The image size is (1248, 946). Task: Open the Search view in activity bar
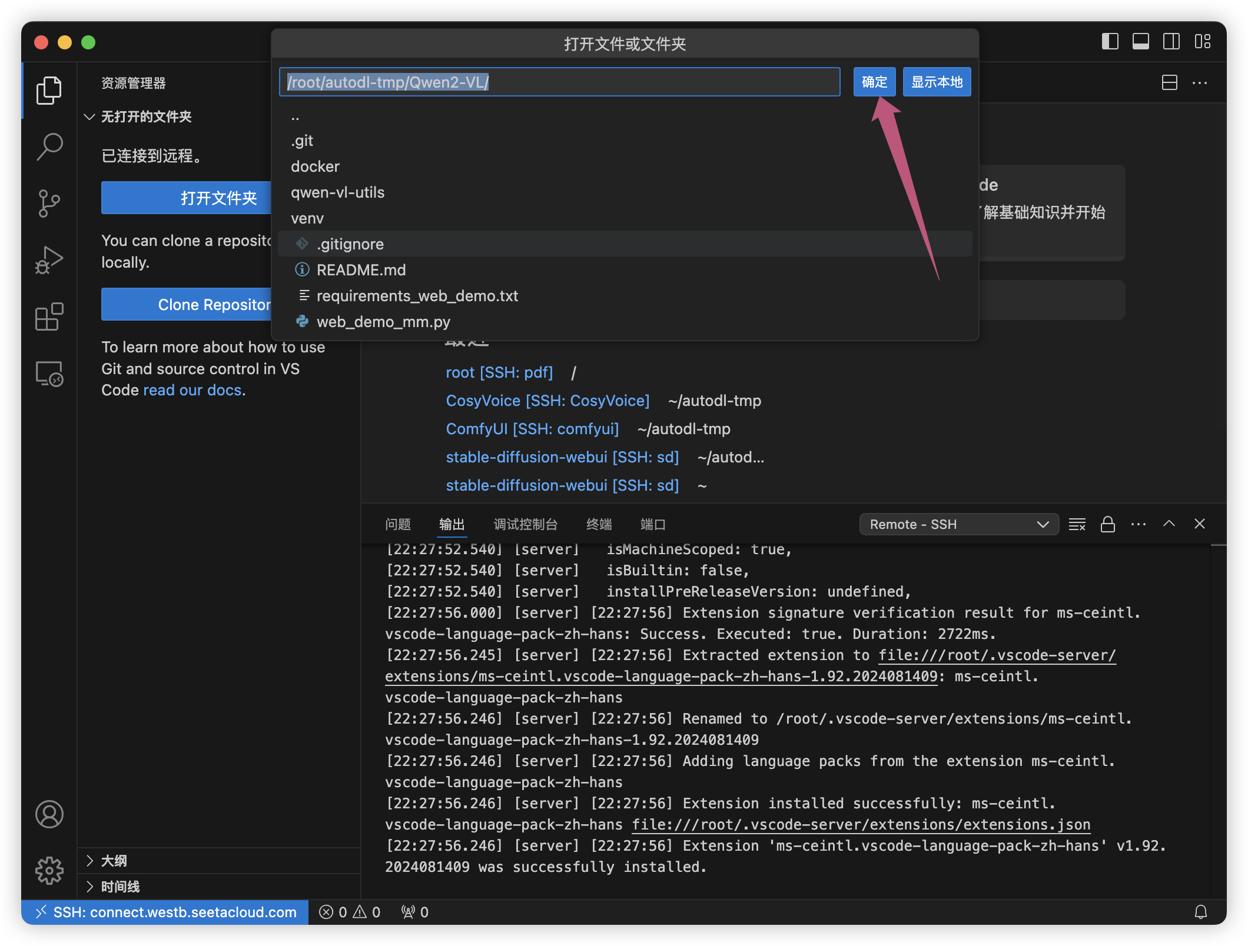49,146
